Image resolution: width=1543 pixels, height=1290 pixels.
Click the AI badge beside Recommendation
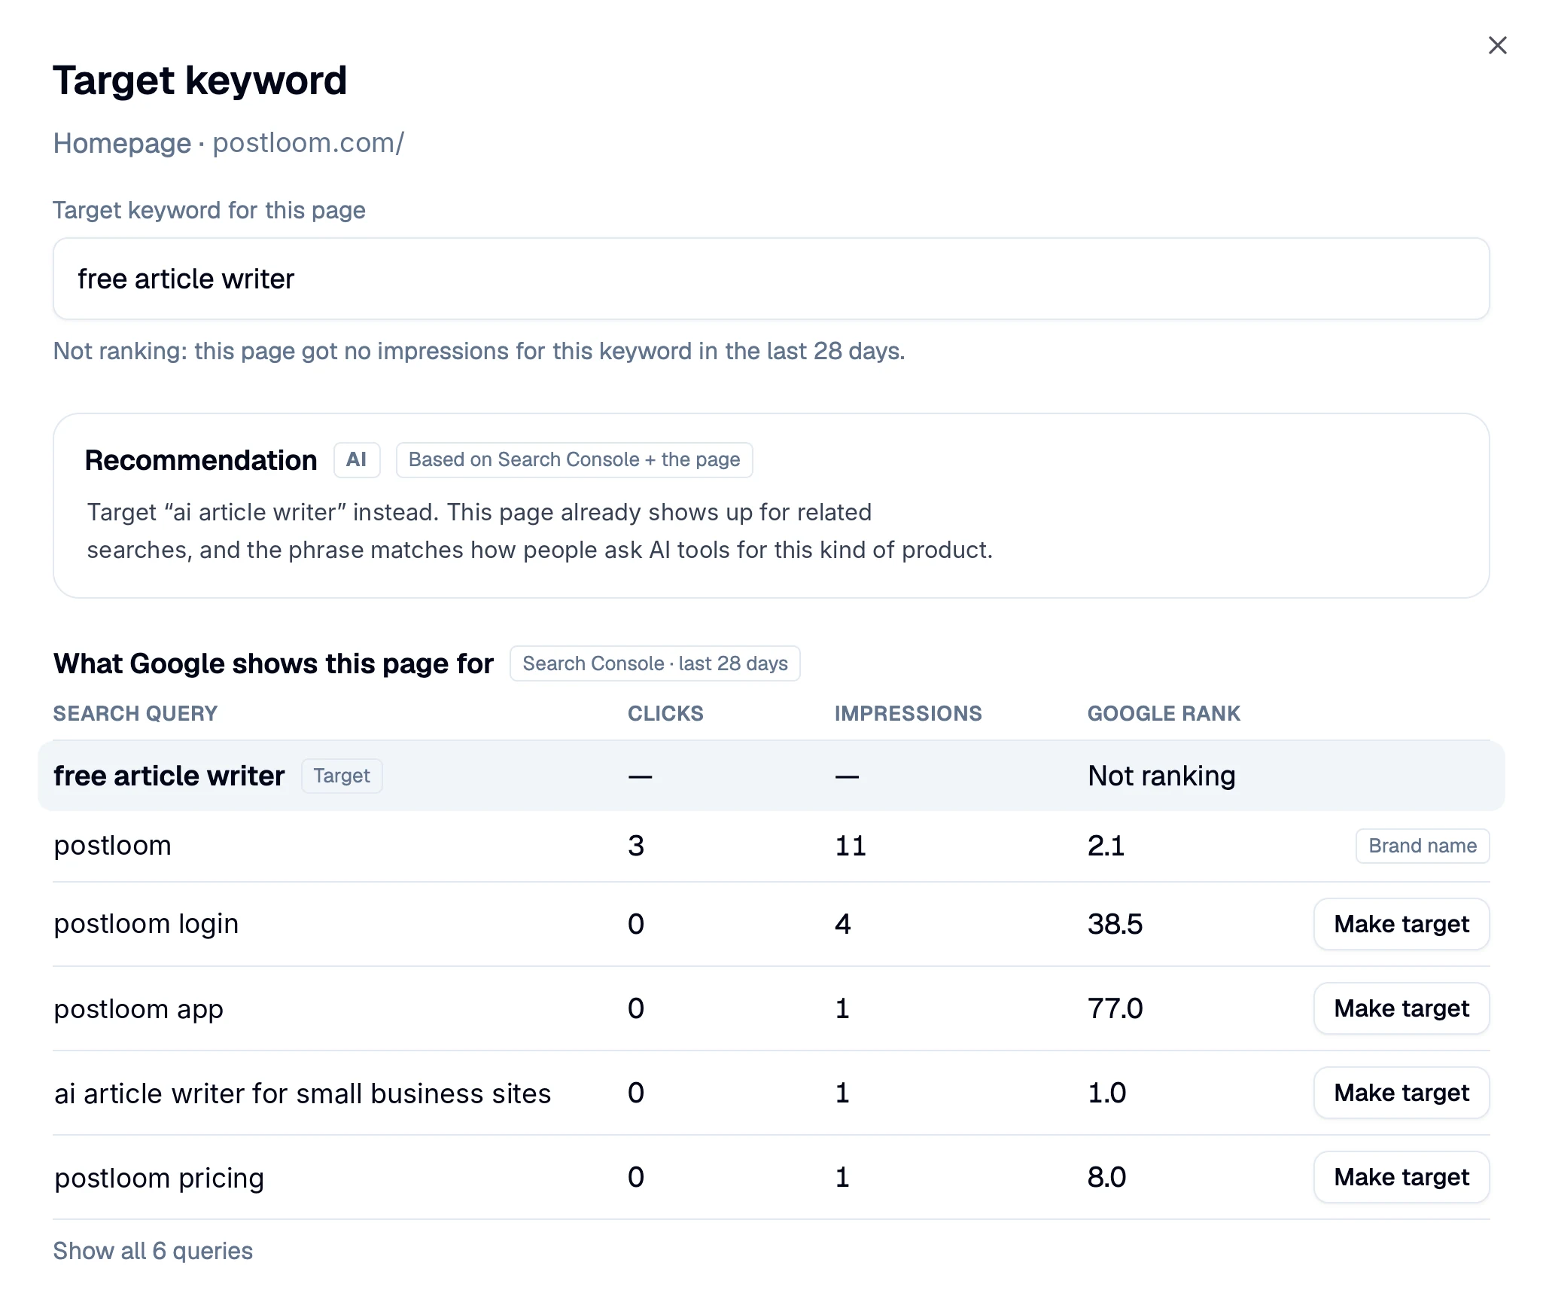tap(357, 460)
